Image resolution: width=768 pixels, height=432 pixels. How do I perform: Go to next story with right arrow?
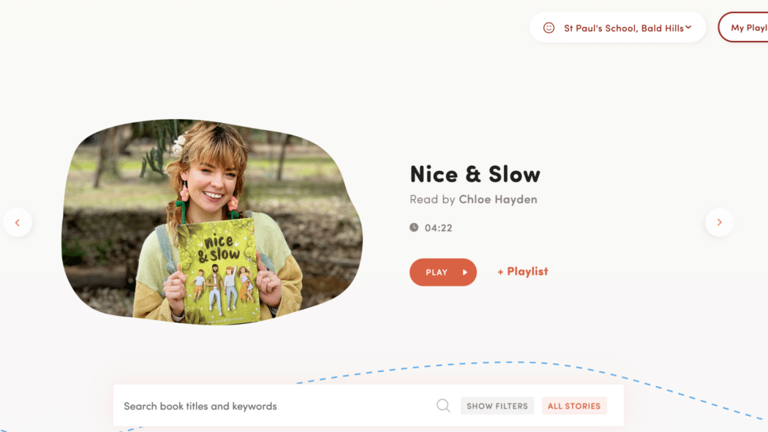point(720,222)
